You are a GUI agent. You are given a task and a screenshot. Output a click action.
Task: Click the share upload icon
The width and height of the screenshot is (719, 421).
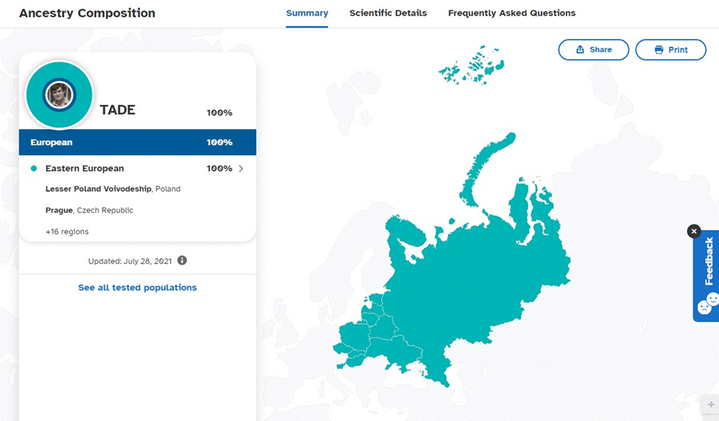pos(580,49)
